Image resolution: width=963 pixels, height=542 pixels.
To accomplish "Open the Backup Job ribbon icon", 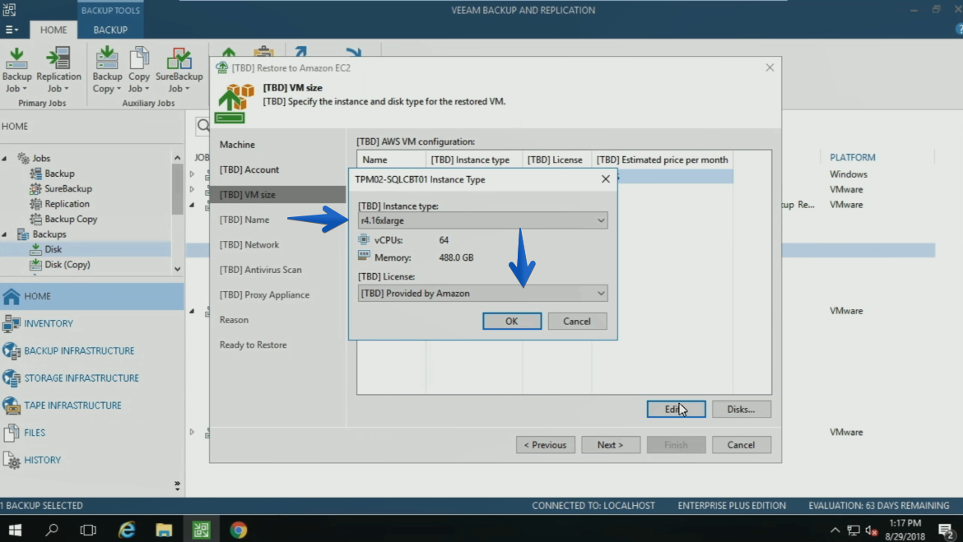I will pos(16,69).
